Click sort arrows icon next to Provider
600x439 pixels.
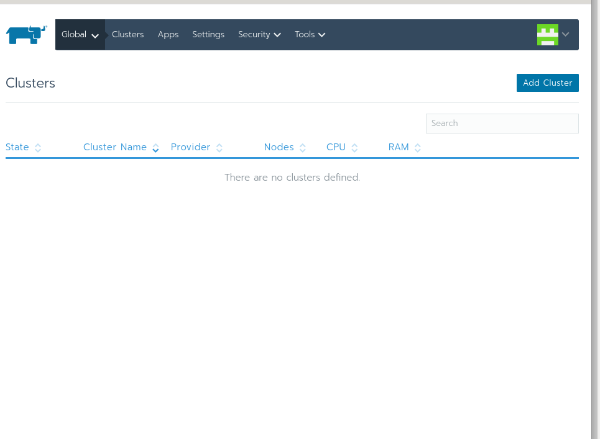click(x=219, y=148)
